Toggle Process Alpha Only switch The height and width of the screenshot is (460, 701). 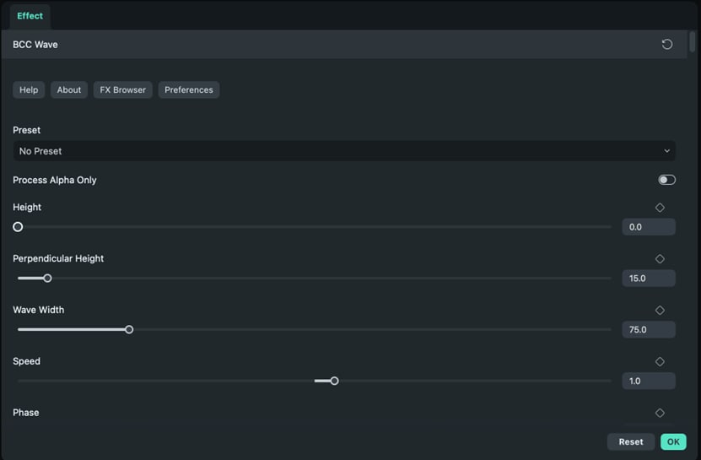point(666,180)
